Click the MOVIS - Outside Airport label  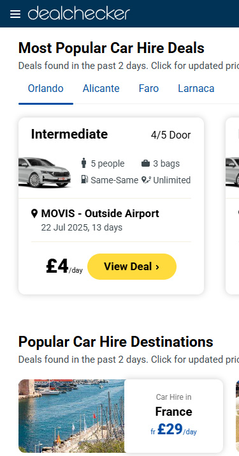coord(100,213)
